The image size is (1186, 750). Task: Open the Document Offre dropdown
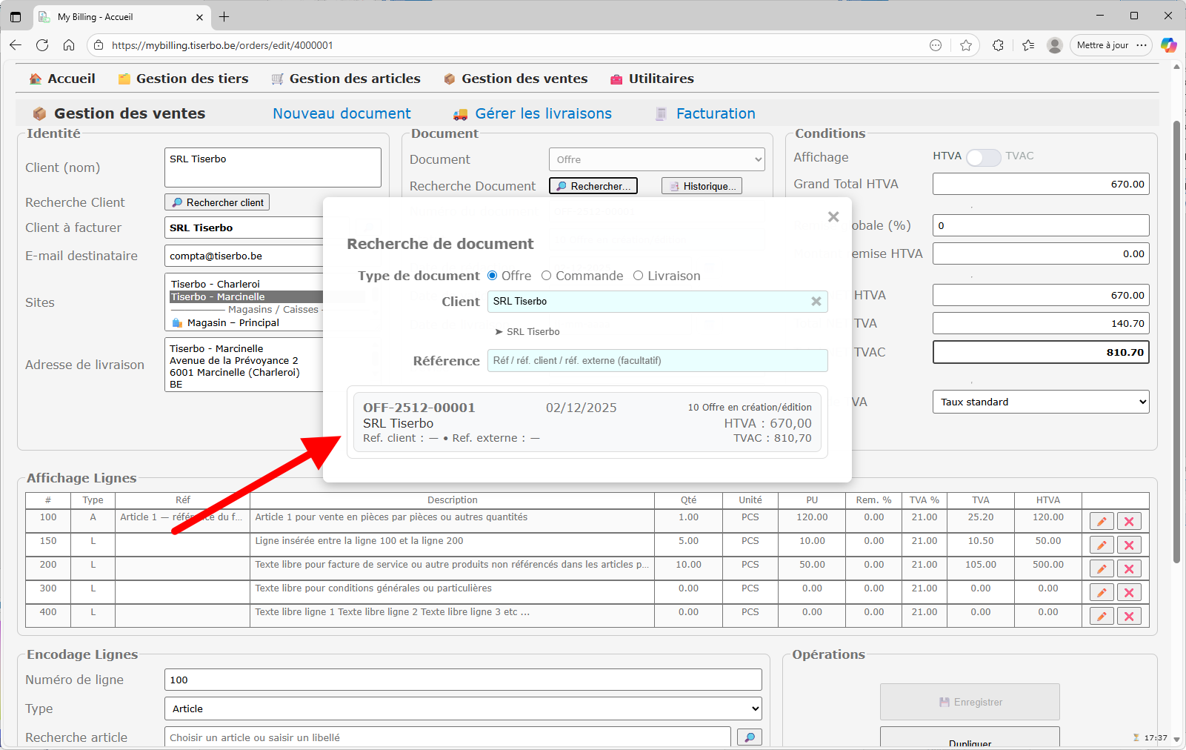coord(656,159)
